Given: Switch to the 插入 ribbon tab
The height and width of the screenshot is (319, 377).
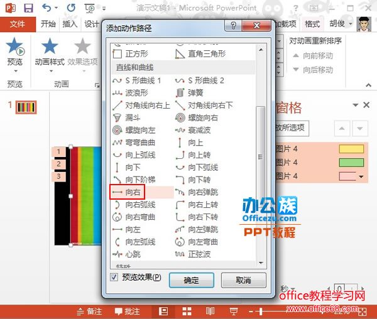Looking at the screenshot, I should (70, 24).
